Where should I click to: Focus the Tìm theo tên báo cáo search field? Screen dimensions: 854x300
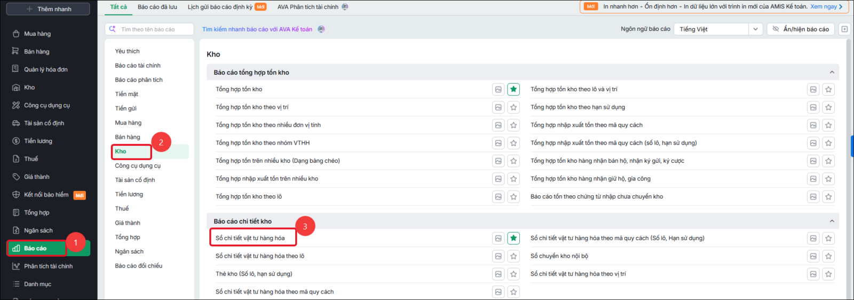click(x=149, y=29)
